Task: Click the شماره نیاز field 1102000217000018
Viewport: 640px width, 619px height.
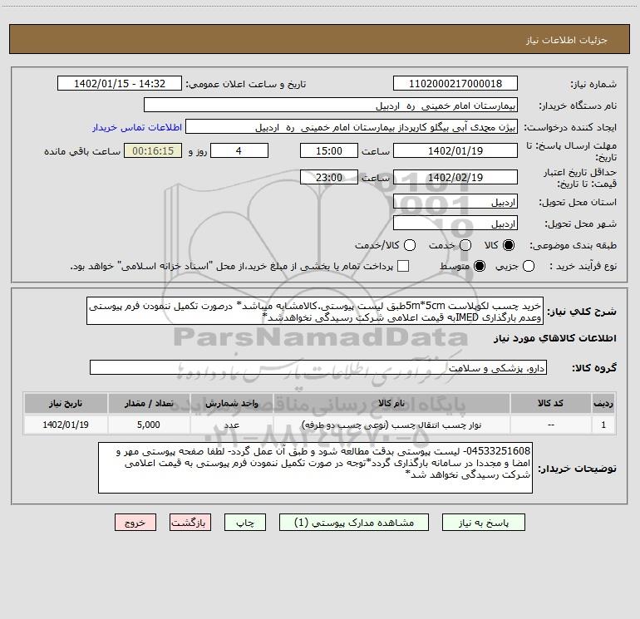Action: [x=455, y=83]
